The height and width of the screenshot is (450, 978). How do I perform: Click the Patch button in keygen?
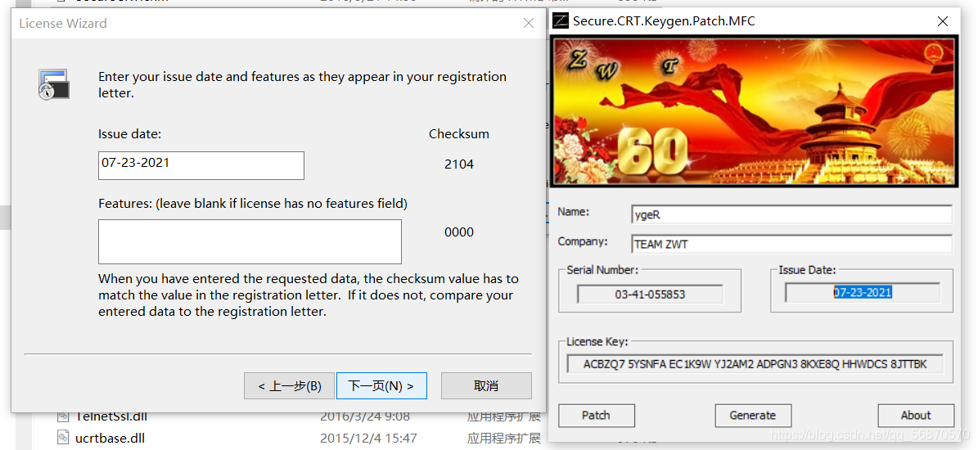click(x=597, y=415)
